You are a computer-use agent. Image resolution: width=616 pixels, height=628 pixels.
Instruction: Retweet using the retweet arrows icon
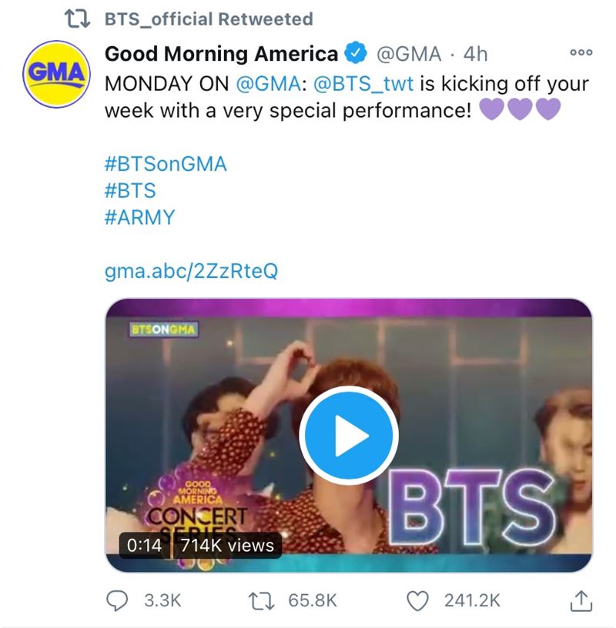(261, 601)
